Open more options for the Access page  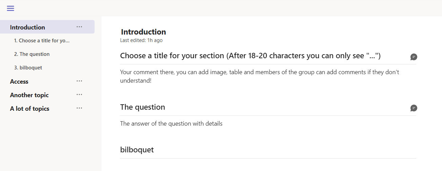coord(79,81)
